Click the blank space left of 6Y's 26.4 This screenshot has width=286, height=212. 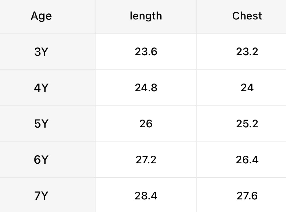[215, 160]
